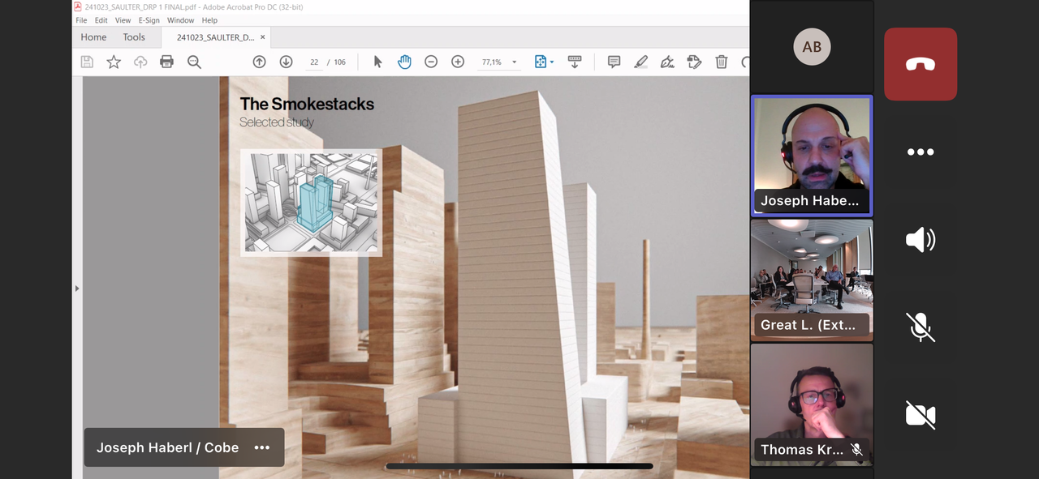The width and height of the screenshot is (1039, 479).
Task: Zoom out with the minus button
Action: tap(431, 62)
